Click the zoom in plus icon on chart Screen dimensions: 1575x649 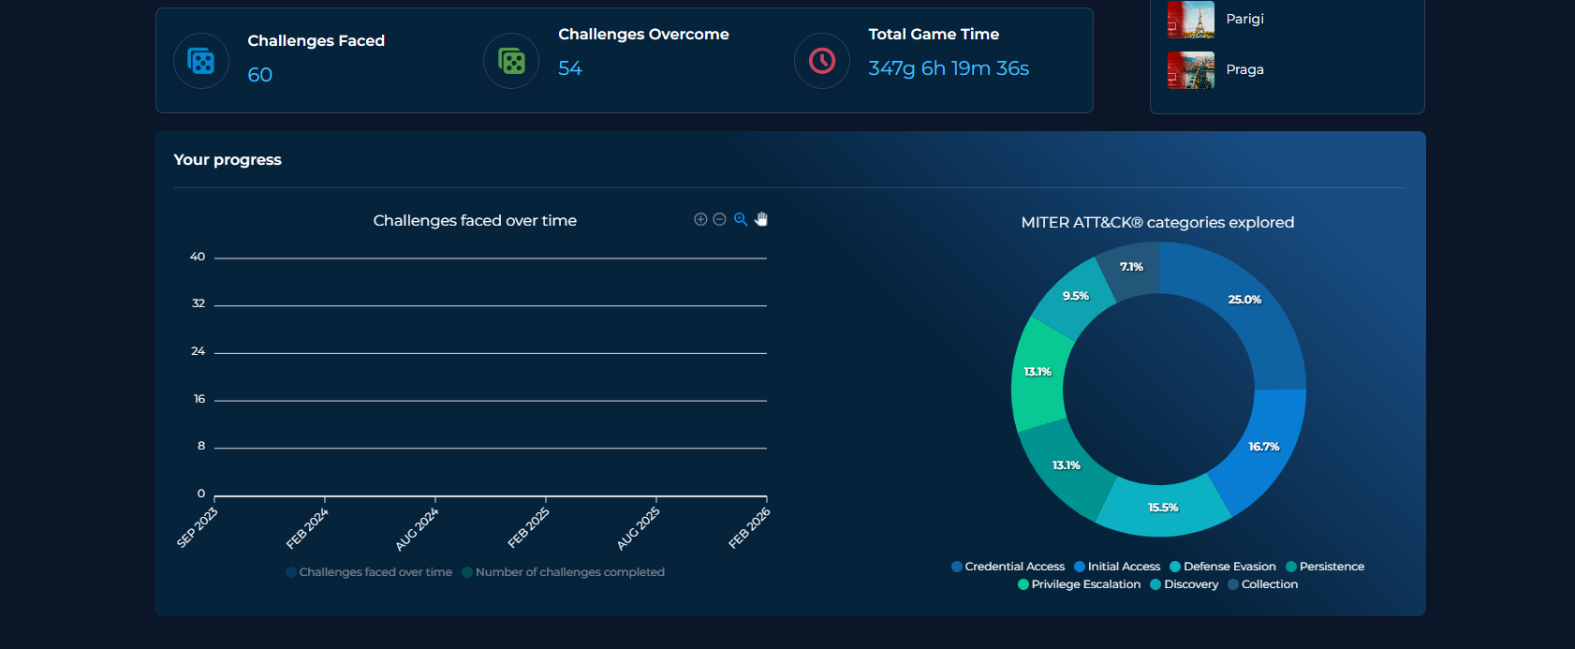click(x=699, y=219)
